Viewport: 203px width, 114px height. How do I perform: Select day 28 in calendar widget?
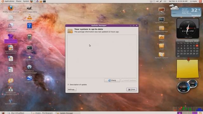[x=178, y=56]
